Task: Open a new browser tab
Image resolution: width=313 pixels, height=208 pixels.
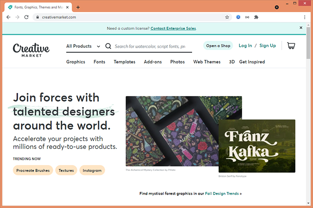Action: point(78,7)
